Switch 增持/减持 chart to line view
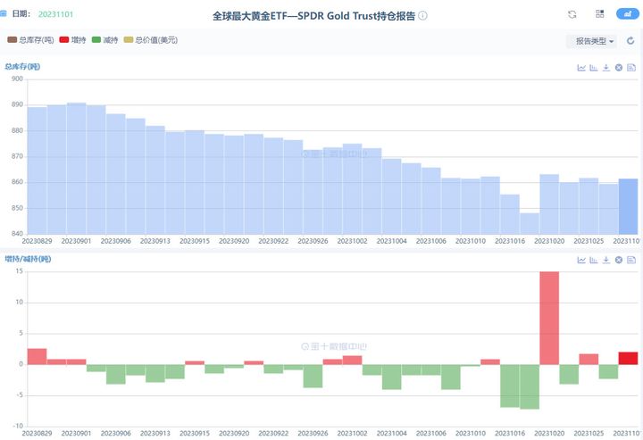Viewport: 643px width, 440px height. coord(581,260)
